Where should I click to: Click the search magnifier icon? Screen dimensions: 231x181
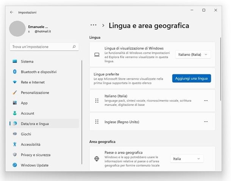[74, 47]
